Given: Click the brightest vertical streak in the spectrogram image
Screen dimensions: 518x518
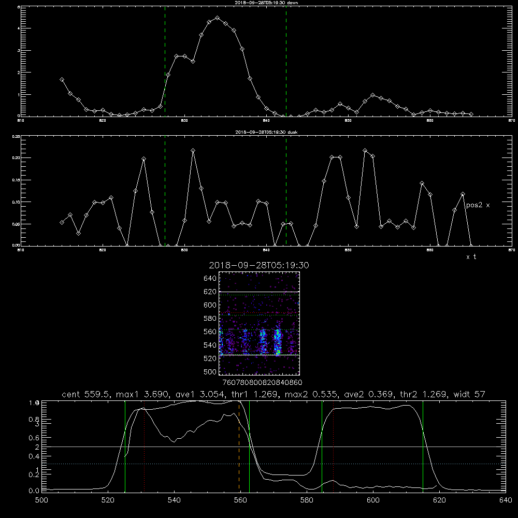Looking at the screenshot, I should coord(278,341).
